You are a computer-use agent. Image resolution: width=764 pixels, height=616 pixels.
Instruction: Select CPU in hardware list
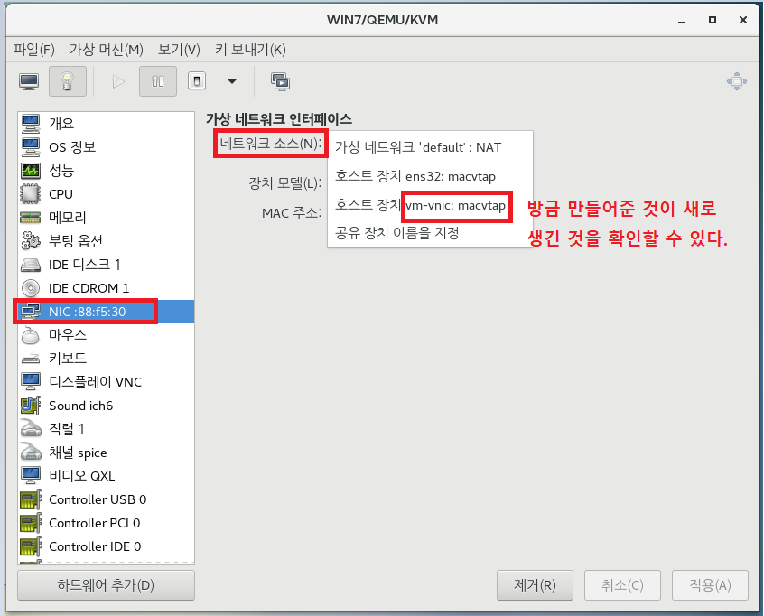(x=107, y=194)
